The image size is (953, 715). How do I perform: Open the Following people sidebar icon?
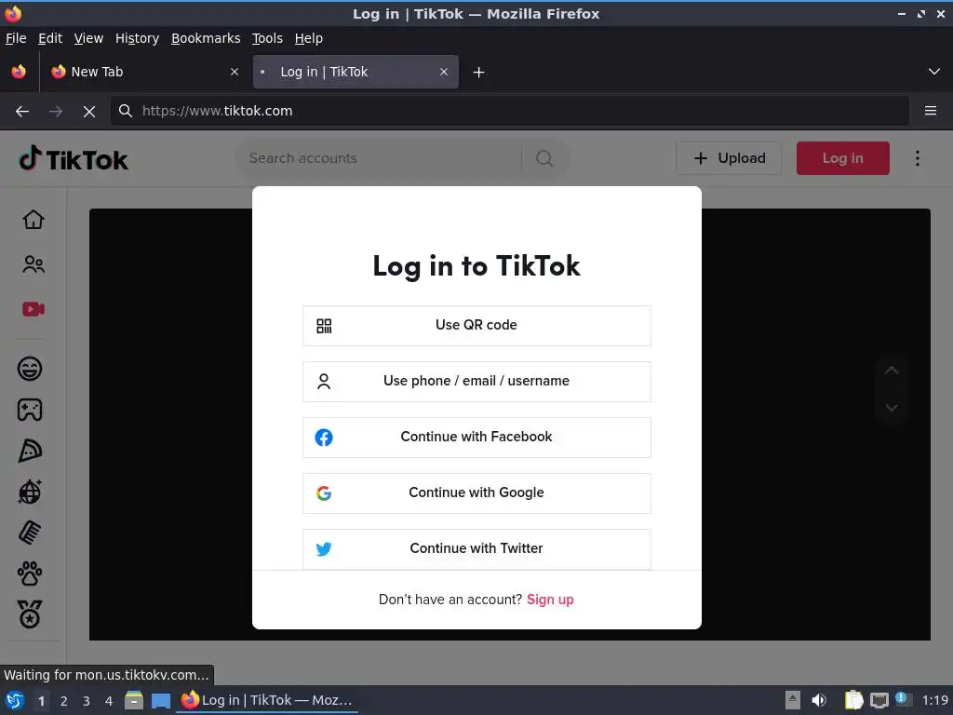(x=34, y=264)
